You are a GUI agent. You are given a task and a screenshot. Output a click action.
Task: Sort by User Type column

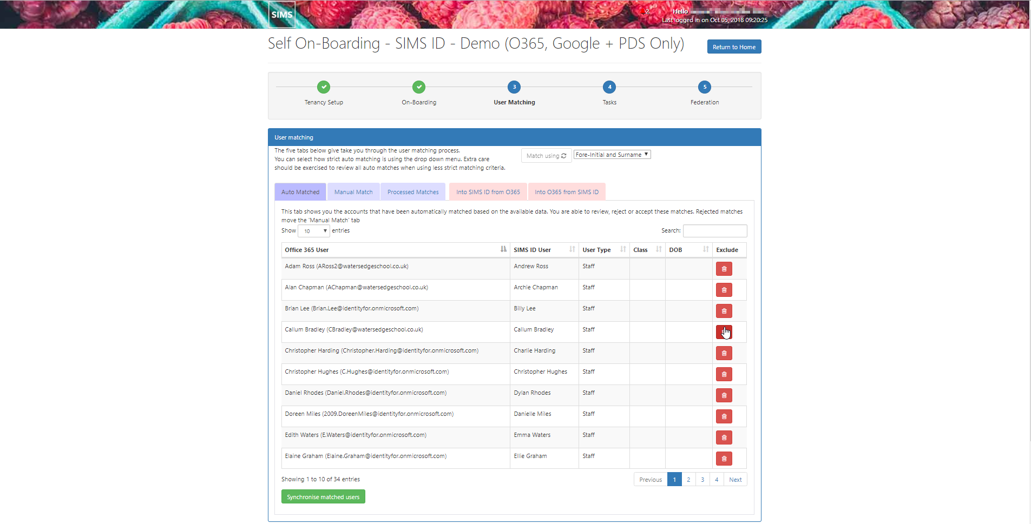604,250
